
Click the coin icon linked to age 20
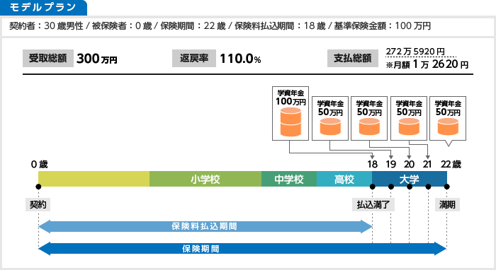(x=369, y=127)
